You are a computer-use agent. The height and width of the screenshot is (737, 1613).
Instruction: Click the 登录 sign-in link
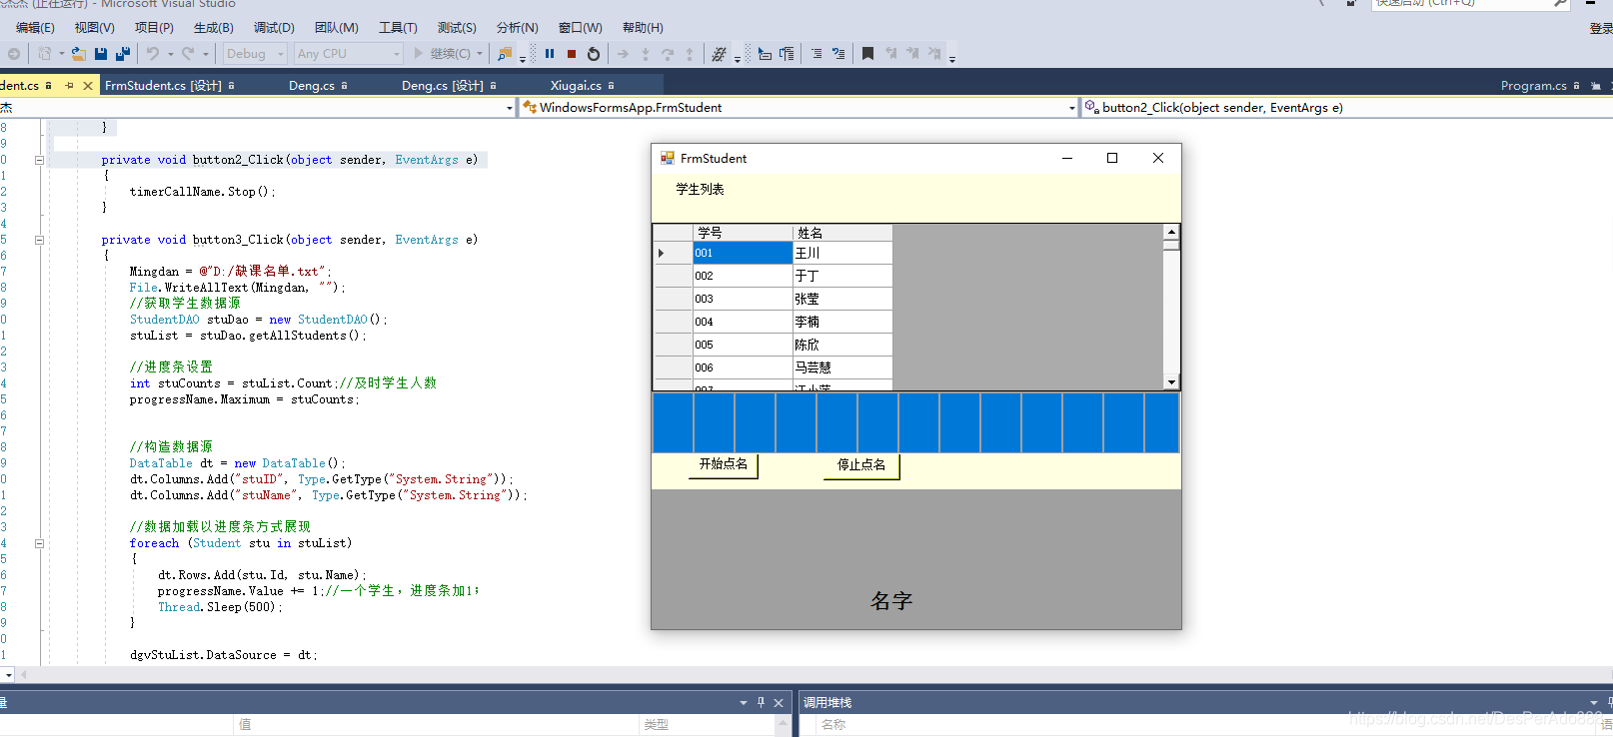[1601, 28]
